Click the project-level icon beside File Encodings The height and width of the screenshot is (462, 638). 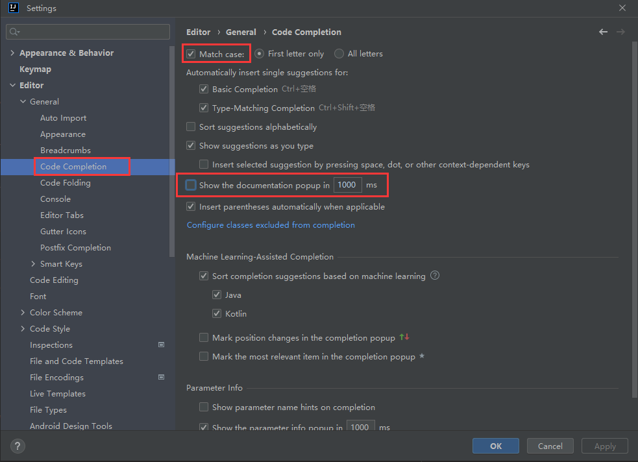(x=161, y=377)
